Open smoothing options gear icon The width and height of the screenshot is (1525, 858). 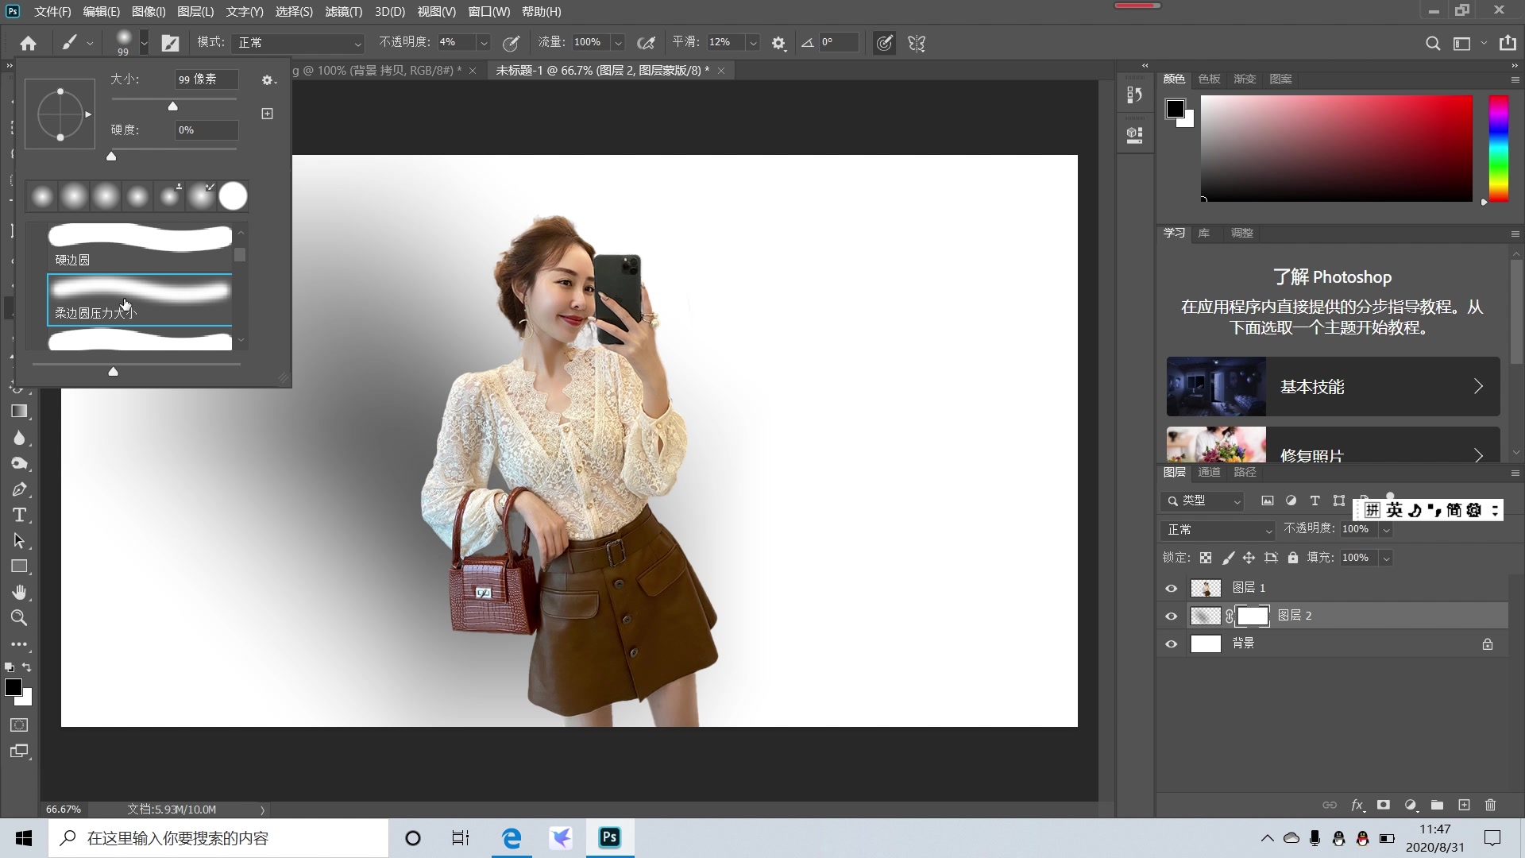point(778,43)
